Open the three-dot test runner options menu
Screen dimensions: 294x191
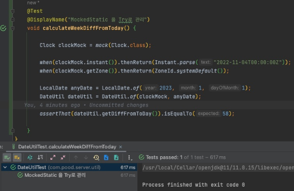129,158
